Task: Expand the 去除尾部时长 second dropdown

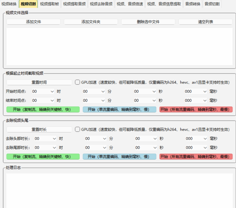Action: click(x=146, y=148)
